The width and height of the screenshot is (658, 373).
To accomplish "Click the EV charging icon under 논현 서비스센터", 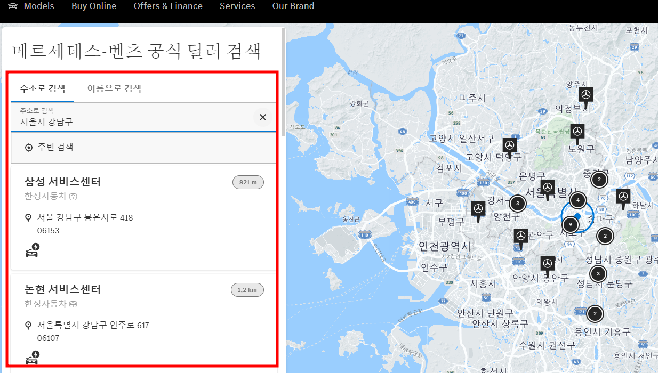I will 33,356.
